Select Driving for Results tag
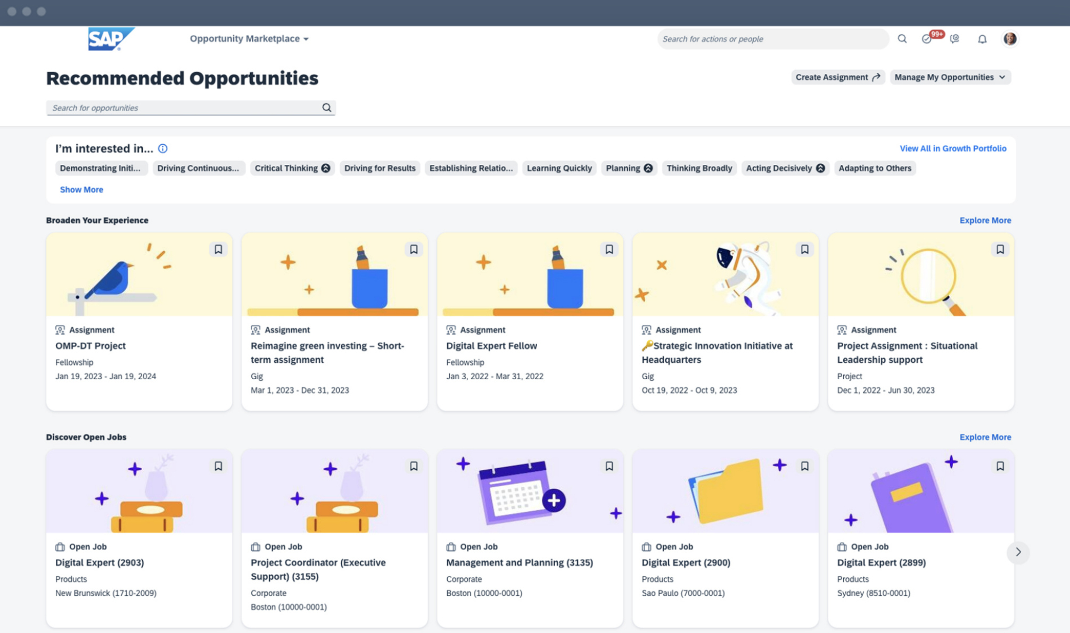 coord(380,168)
